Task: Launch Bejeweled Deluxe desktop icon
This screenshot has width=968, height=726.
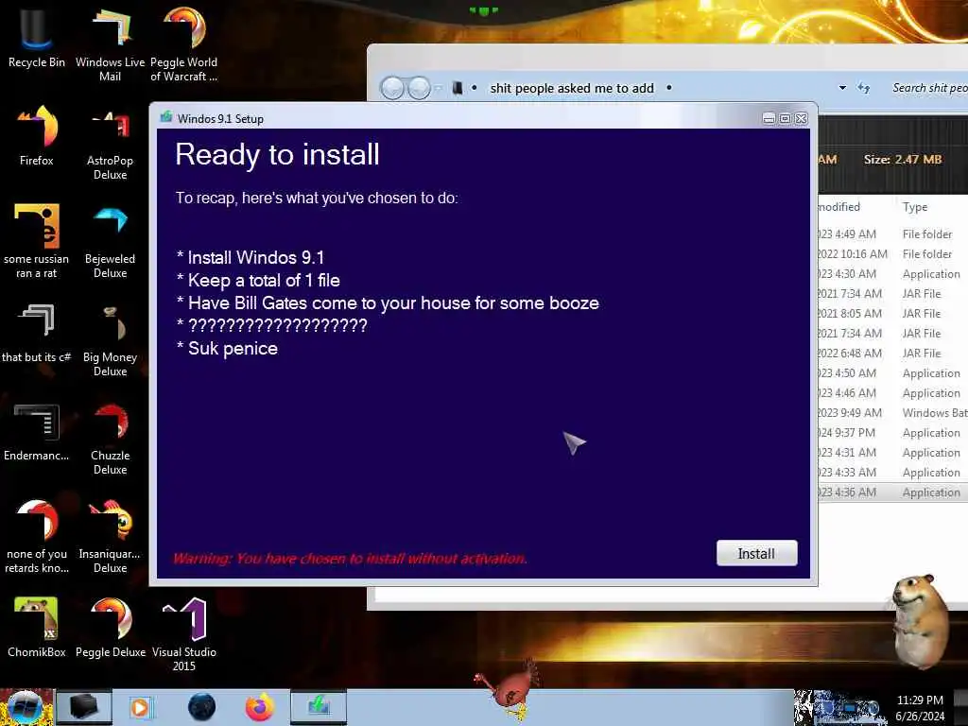Action: (x=110, y=241)
